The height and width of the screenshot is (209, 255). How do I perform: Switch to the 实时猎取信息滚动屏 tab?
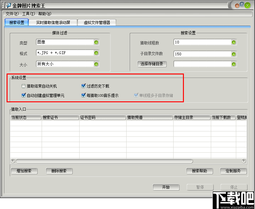pyautogui.click(x=53, y=22)
